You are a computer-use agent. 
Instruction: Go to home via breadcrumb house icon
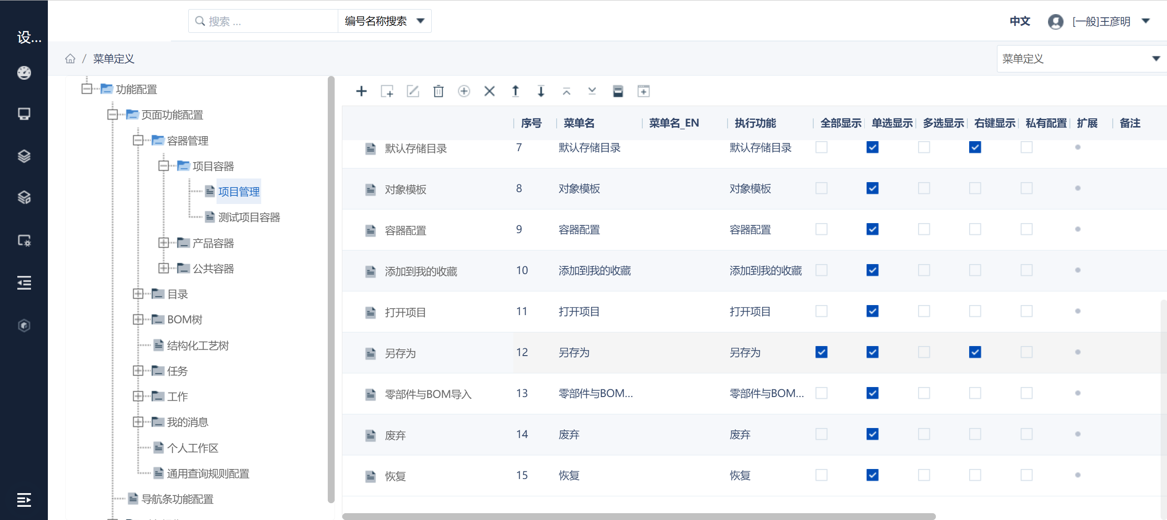(x=70, y=59)
